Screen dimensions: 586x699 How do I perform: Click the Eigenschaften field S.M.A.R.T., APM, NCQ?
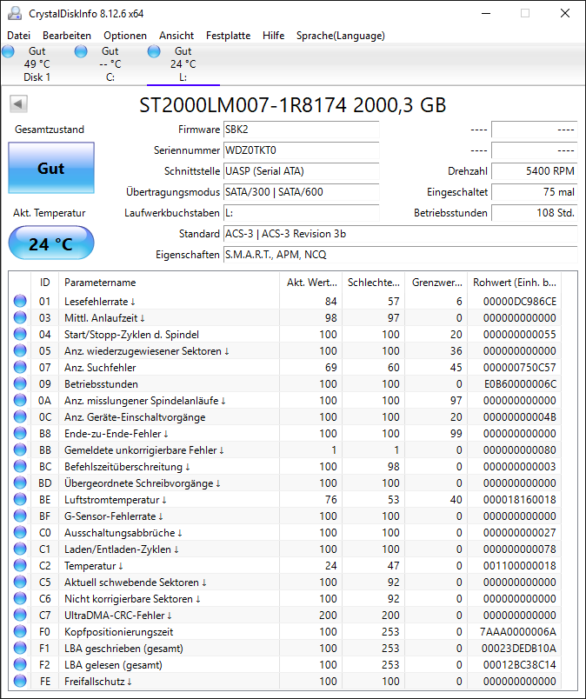click(401, 255)
